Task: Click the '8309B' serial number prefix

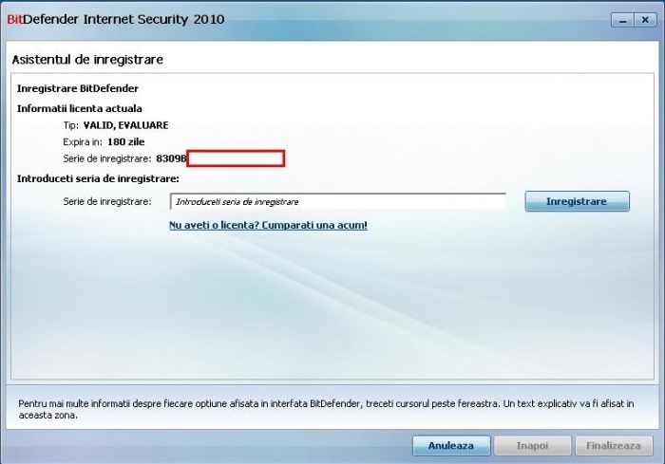Action: 171,158
